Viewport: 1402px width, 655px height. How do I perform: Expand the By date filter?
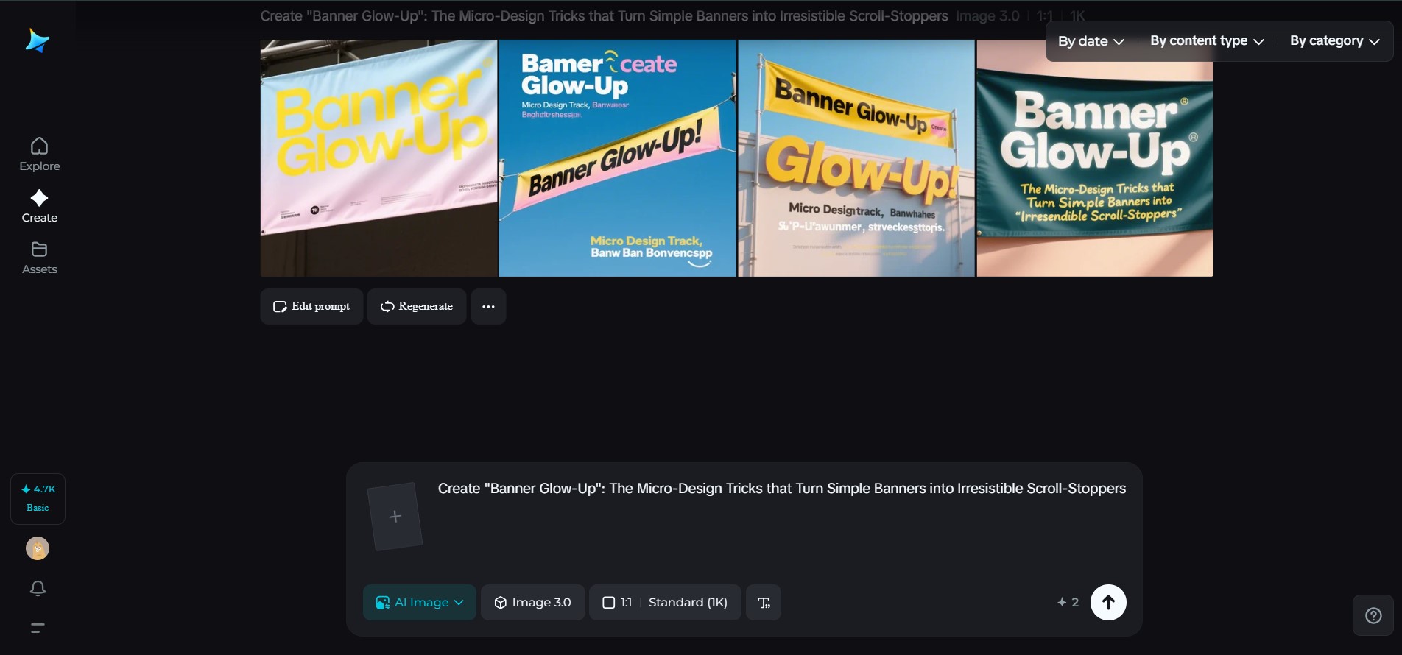pyautogui.click(x=1091, y=41)
